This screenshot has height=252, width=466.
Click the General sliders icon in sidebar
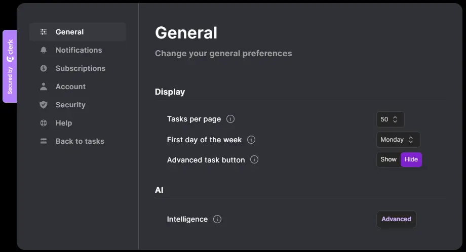[44, 32]
